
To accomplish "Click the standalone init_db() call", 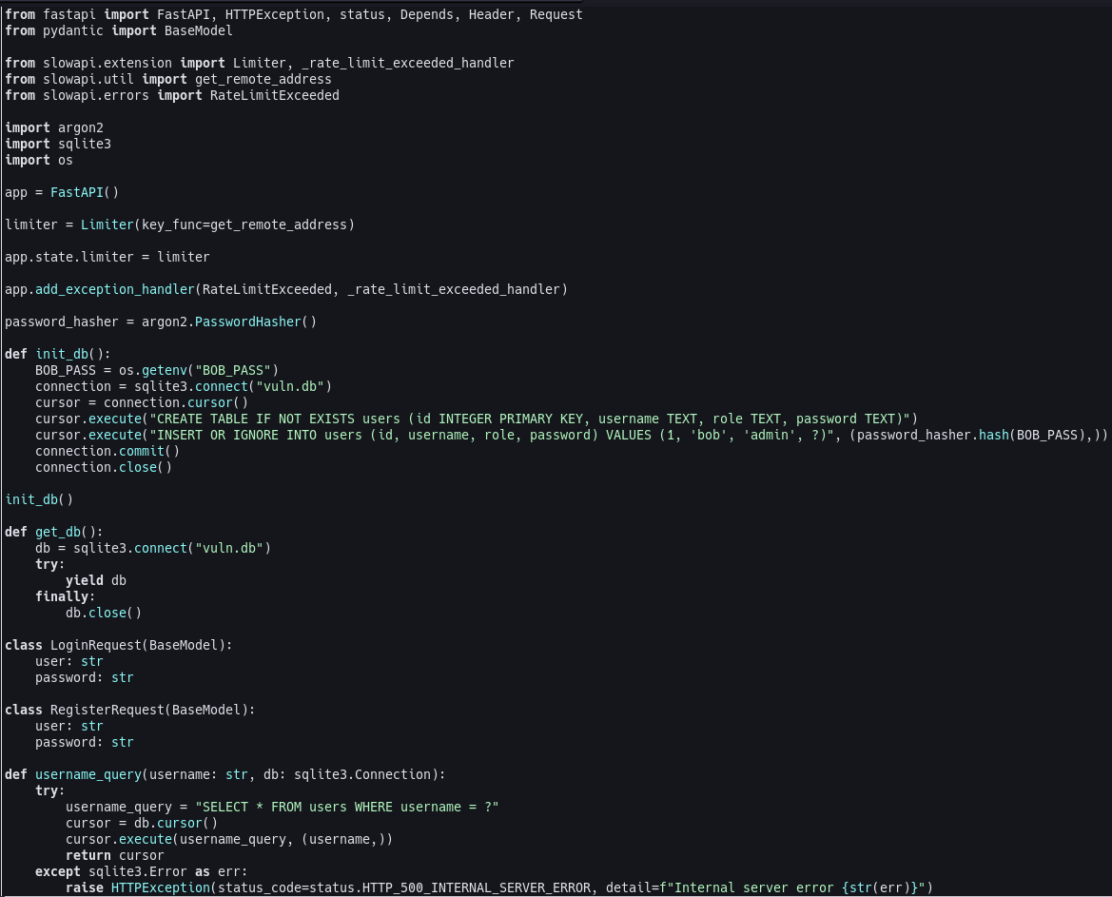I will click(39, 500).
